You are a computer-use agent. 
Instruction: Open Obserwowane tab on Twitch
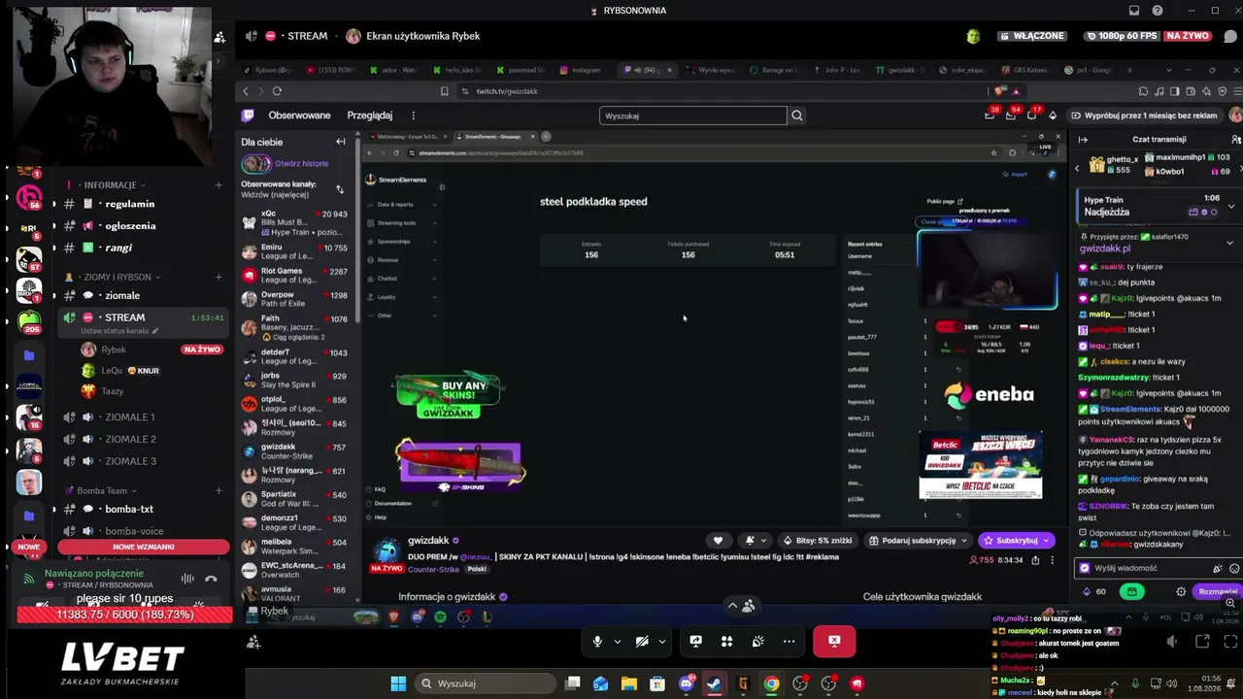(x=299, y=116)
